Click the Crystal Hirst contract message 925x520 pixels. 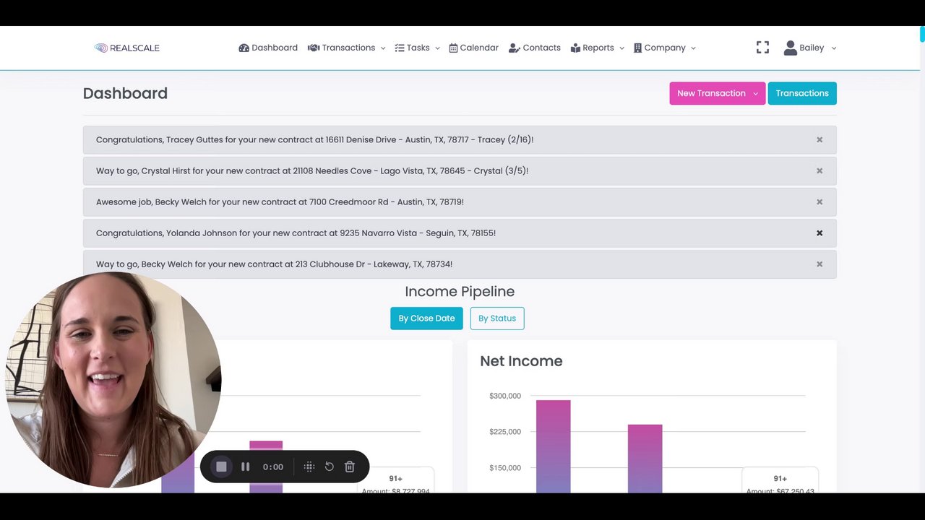[x=312, y=170]
